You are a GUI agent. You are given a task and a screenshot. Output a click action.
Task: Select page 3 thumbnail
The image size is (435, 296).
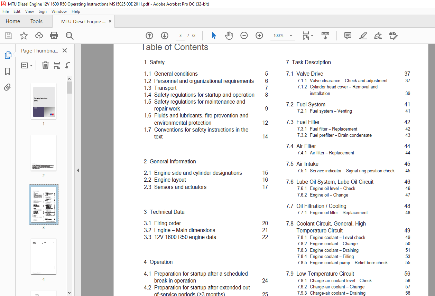(44, 204)
